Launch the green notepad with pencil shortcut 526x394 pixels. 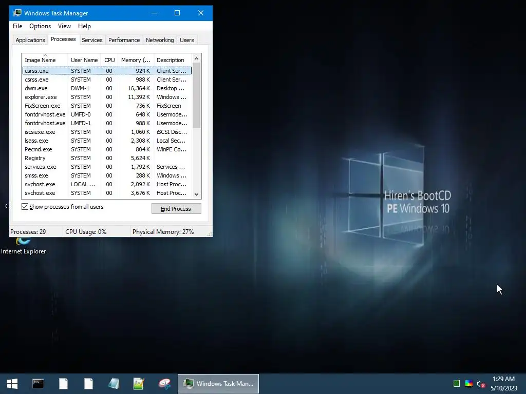point(139,384)
